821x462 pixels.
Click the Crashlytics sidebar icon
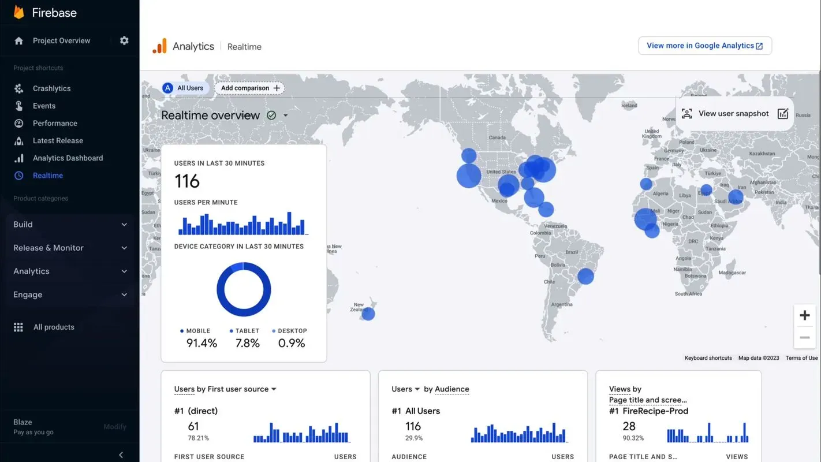[19, 88]
